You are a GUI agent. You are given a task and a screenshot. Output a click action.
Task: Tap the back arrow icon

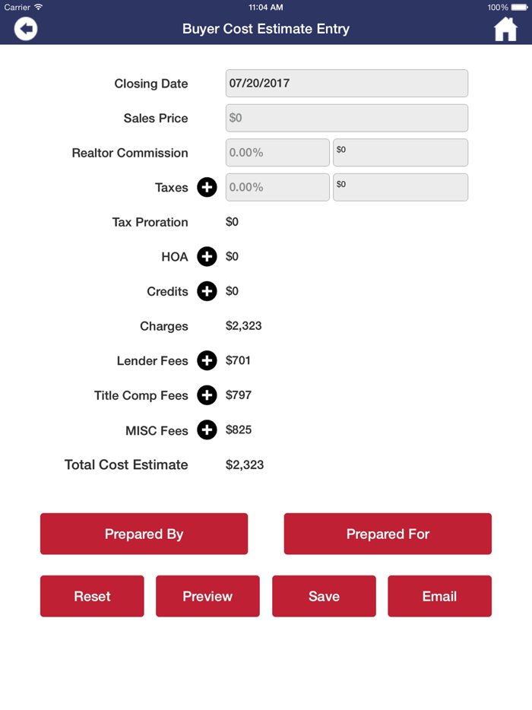[26, 29]
